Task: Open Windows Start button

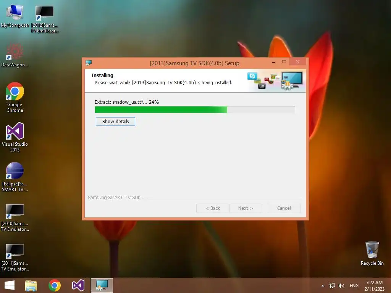Action: point(10,285)
